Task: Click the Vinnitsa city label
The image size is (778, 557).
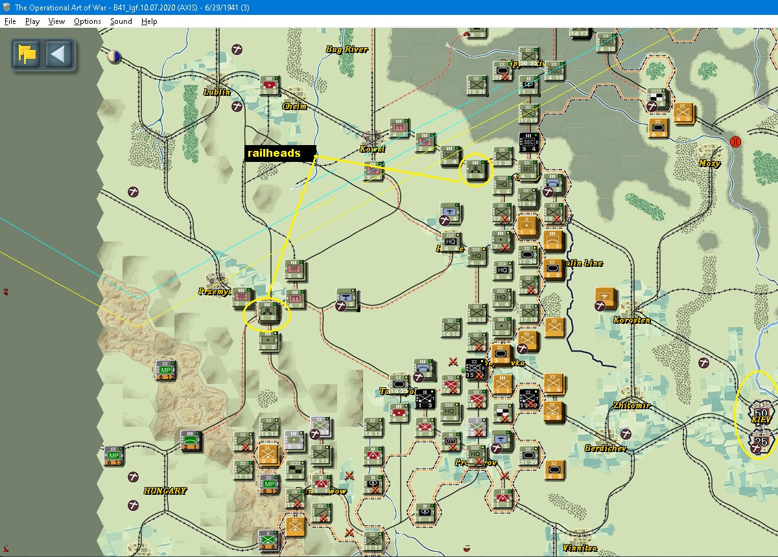Action: point(580,548)
